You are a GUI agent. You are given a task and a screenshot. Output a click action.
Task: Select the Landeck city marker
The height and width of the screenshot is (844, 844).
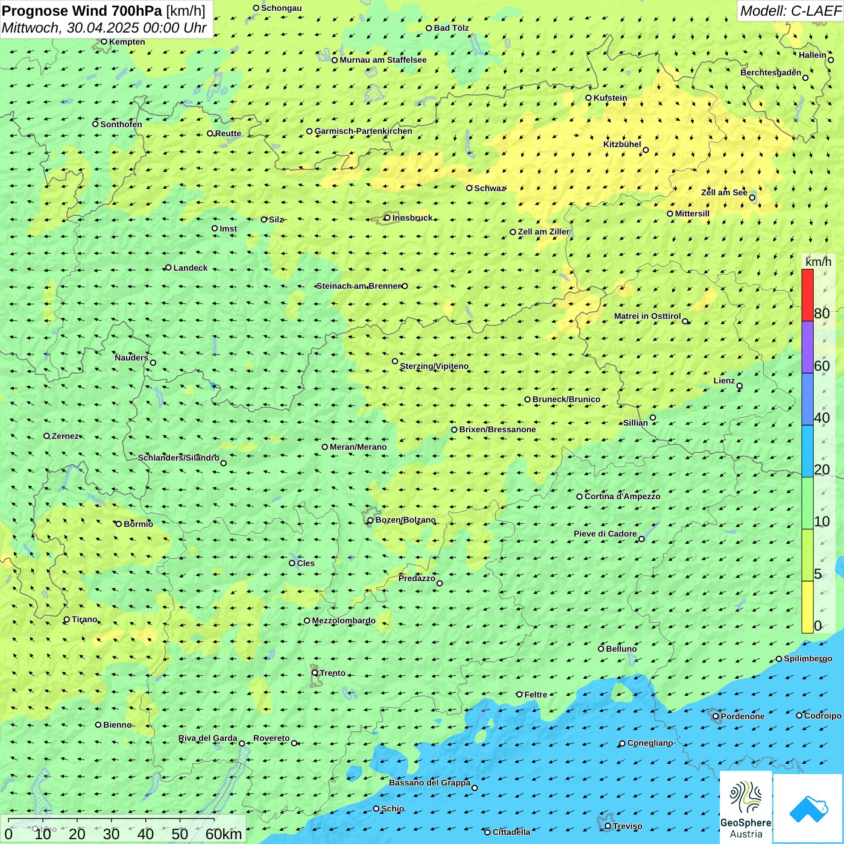pyautogui.click(x=169, y=268)
